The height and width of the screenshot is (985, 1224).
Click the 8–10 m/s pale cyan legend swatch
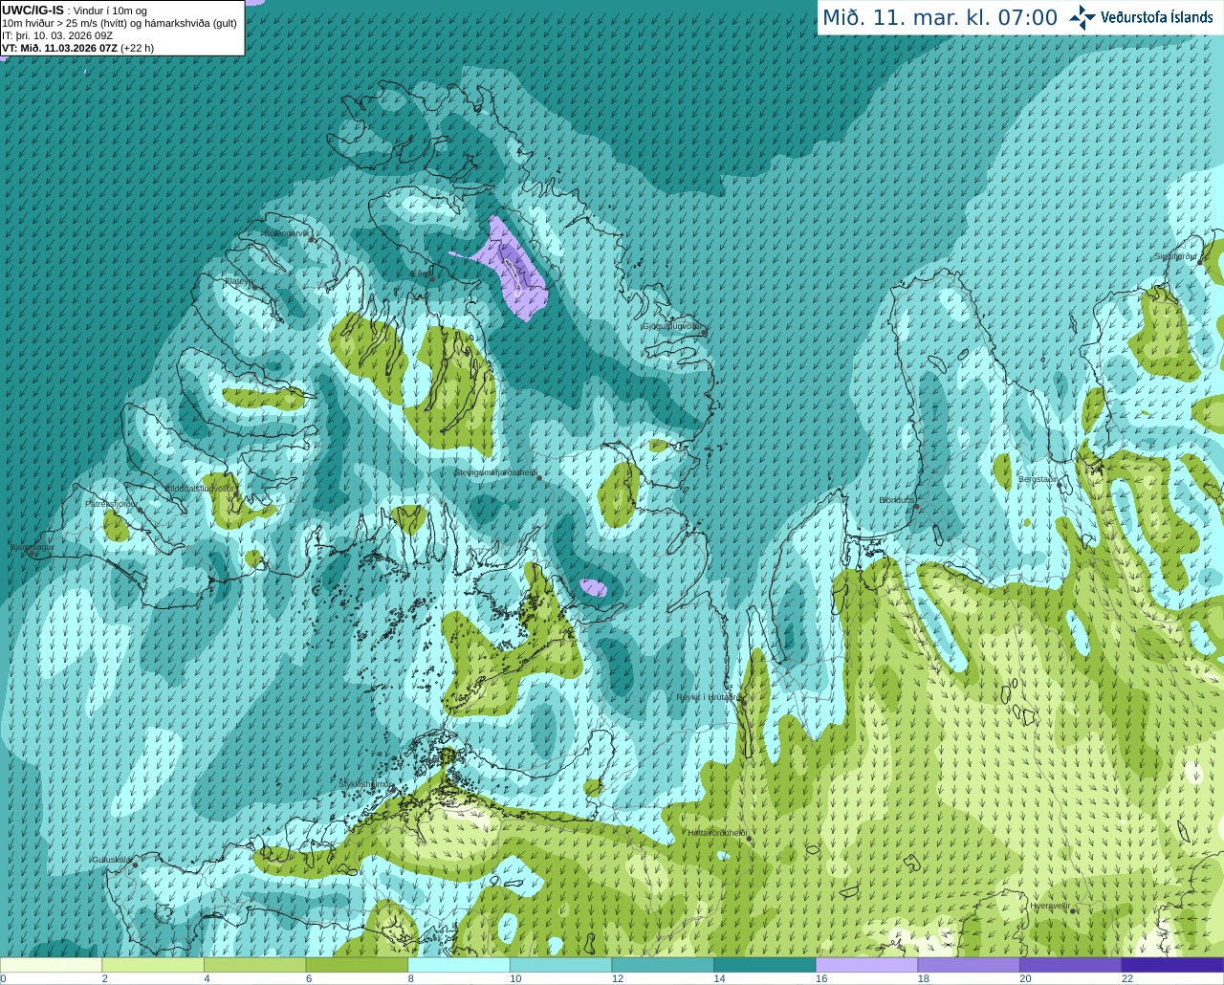tap(459, 965)
